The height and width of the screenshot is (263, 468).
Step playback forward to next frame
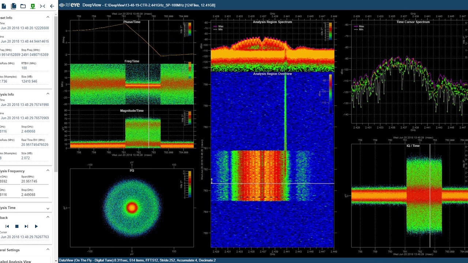[x=26, y=226]
